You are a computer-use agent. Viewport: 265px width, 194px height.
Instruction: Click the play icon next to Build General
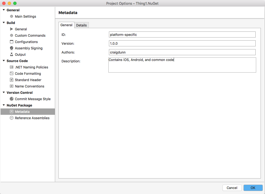coord(12,29)
